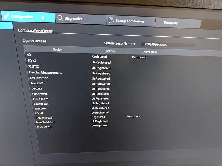Select the Configuration tab
Image resolution: width=222 pixels, height=166 pixels.
click(22, 17)
